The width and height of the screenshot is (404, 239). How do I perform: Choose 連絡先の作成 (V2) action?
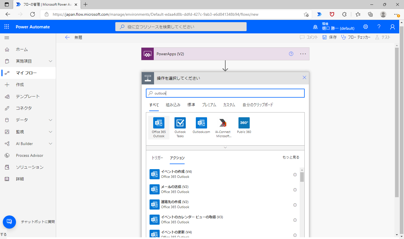223,204
